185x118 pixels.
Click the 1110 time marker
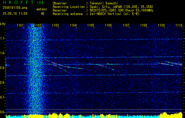[x=179, y=25]
